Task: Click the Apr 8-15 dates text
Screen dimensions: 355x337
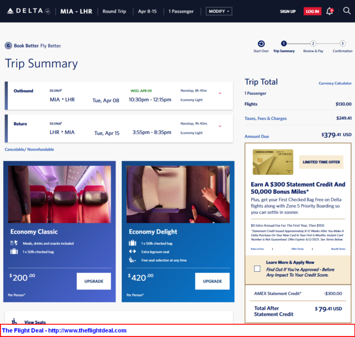Action: (x=147, y=11)
